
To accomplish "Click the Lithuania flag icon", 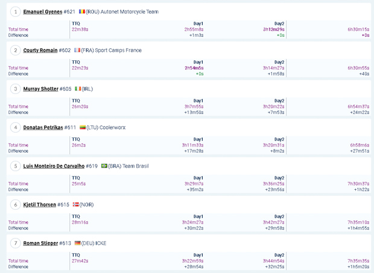I will [83, 127].
